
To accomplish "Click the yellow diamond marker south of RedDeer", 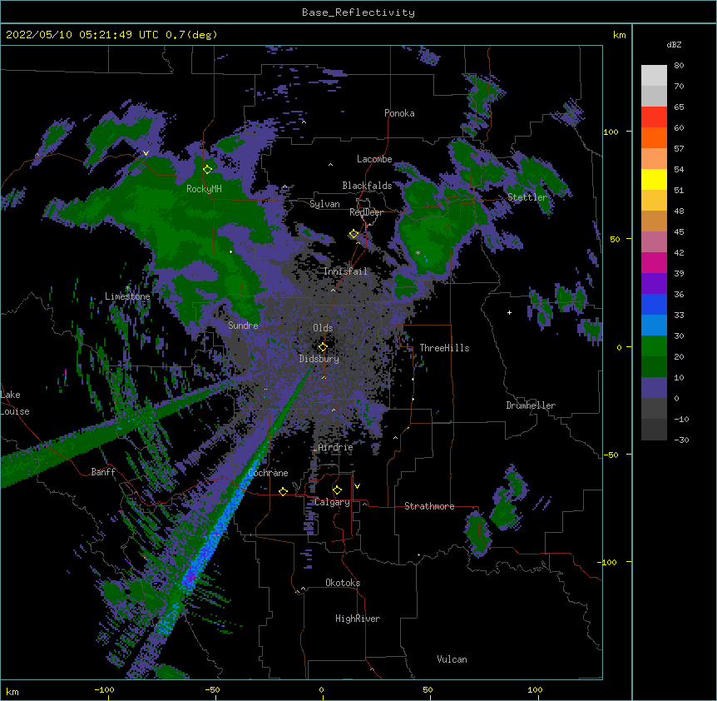I will (x=354, y=234).
